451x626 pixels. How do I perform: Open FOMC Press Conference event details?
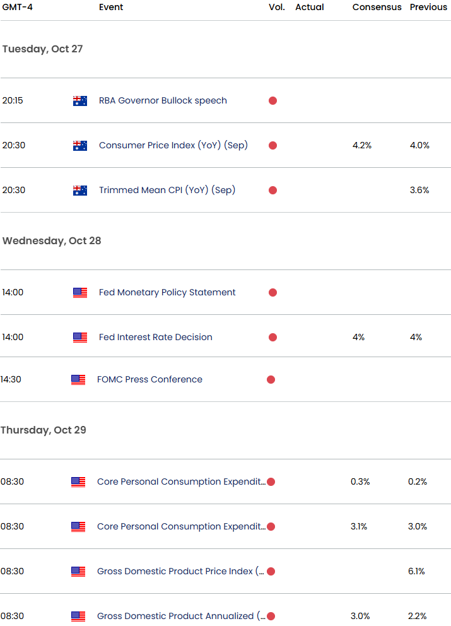click(149, 380)
